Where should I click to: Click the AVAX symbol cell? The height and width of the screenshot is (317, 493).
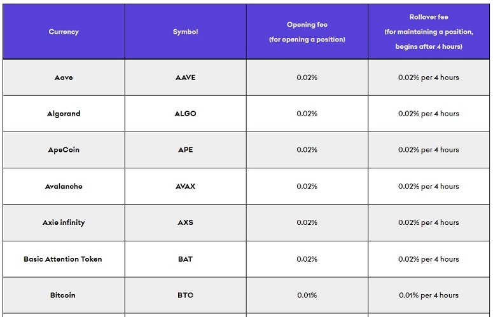pos(185,186)
